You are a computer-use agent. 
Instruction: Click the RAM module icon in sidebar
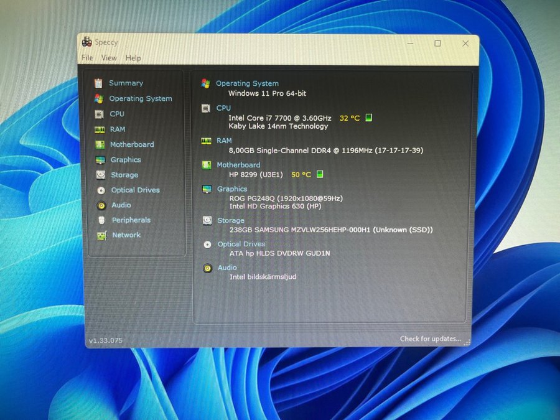pos(99,129)
